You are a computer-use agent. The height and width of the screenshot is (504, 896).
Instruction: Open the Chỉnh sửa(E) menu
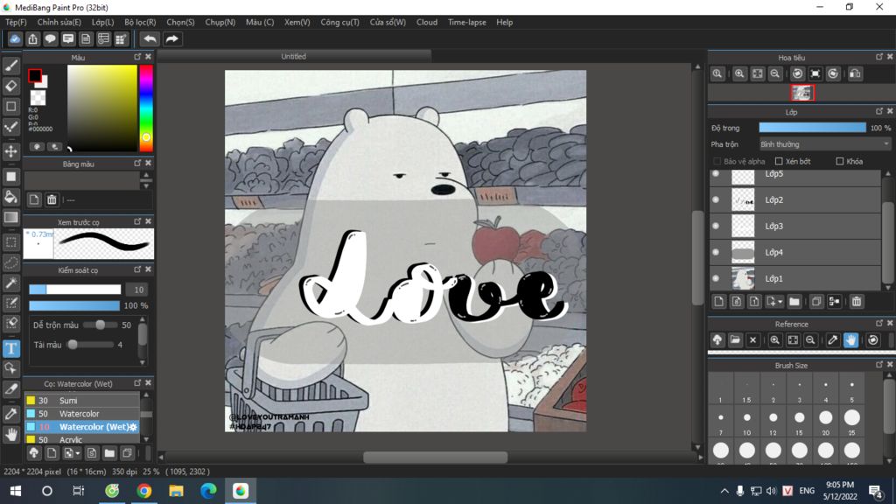59,22
